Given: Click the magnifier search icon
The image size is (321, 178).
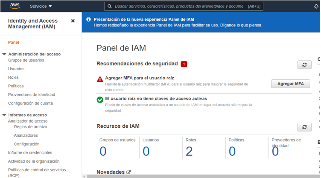Looking at the screenshot, I should [110, 6].
